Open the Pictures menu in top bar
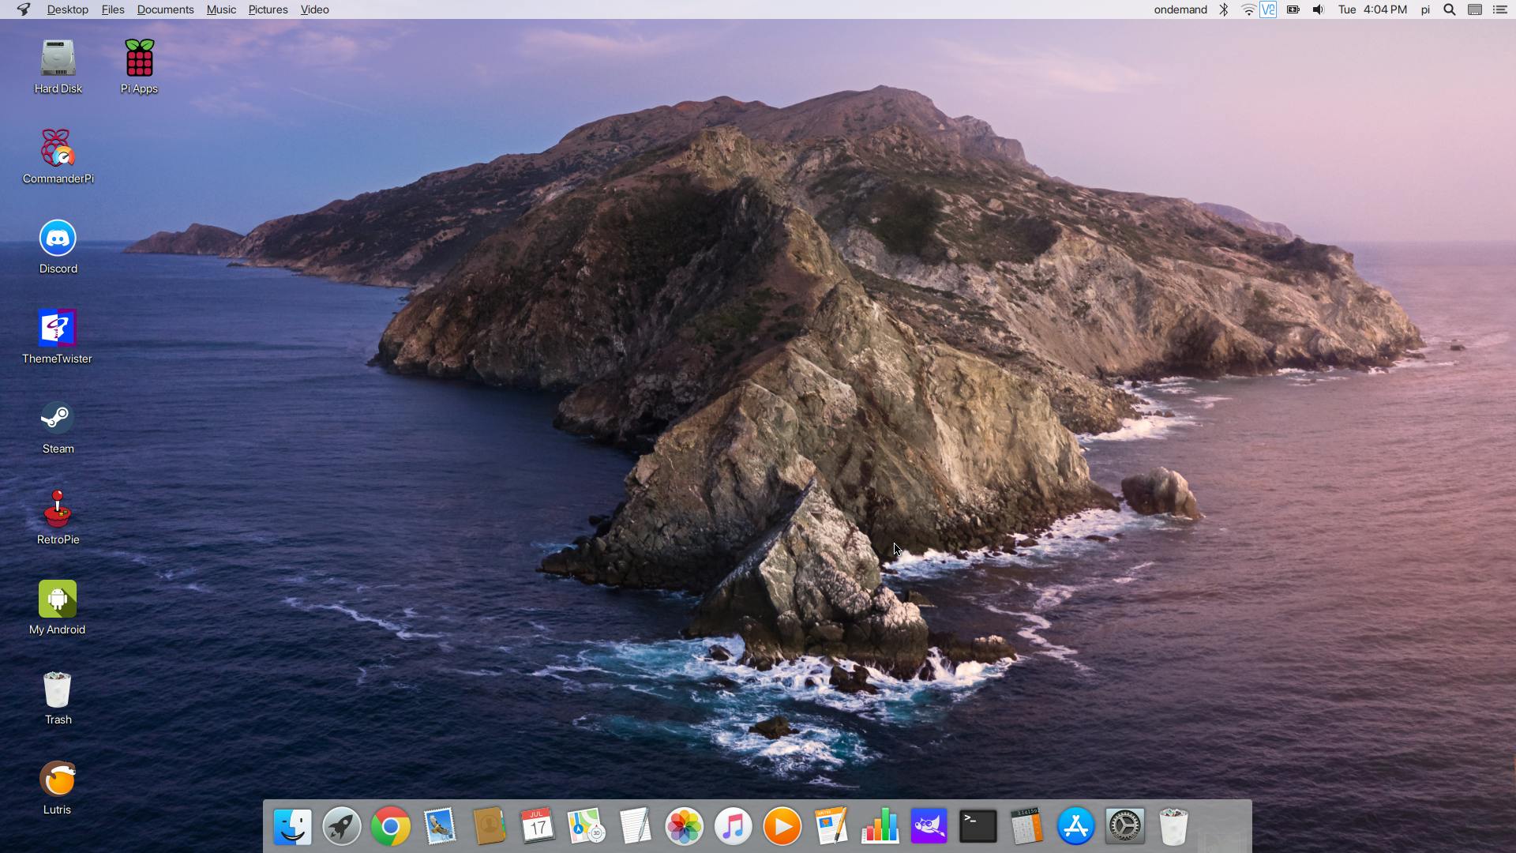1516x853 pixels. point(268,9)
